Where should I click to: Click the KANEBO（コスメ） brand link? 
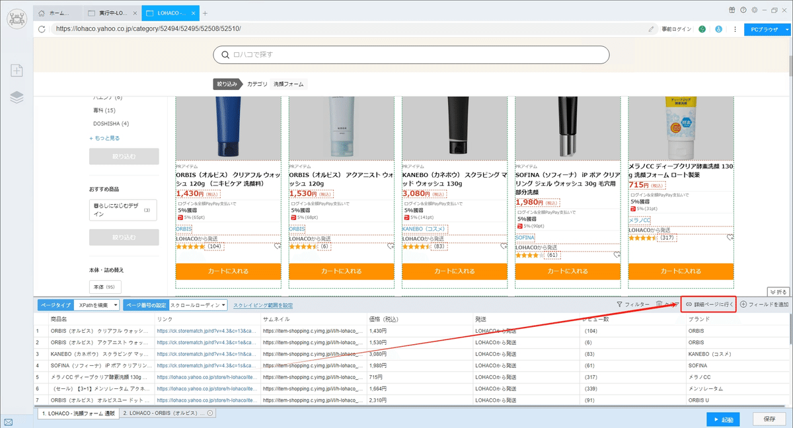pyautogui.click(x=424, y=229)
